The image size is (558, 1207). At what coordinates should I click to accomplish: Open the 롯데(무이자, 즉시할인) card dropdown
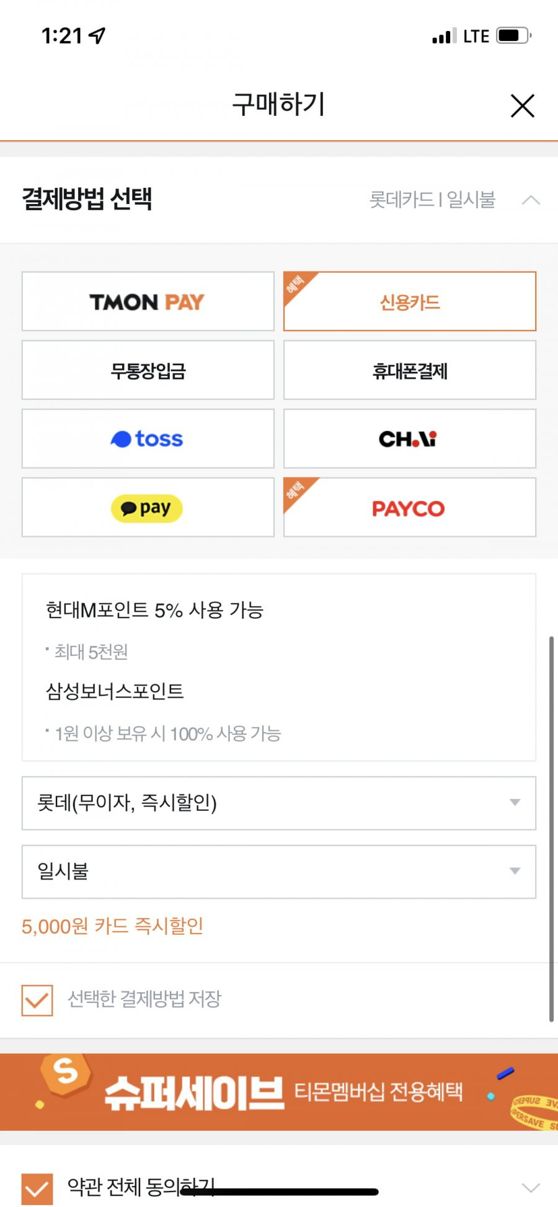tap(279, 803)
